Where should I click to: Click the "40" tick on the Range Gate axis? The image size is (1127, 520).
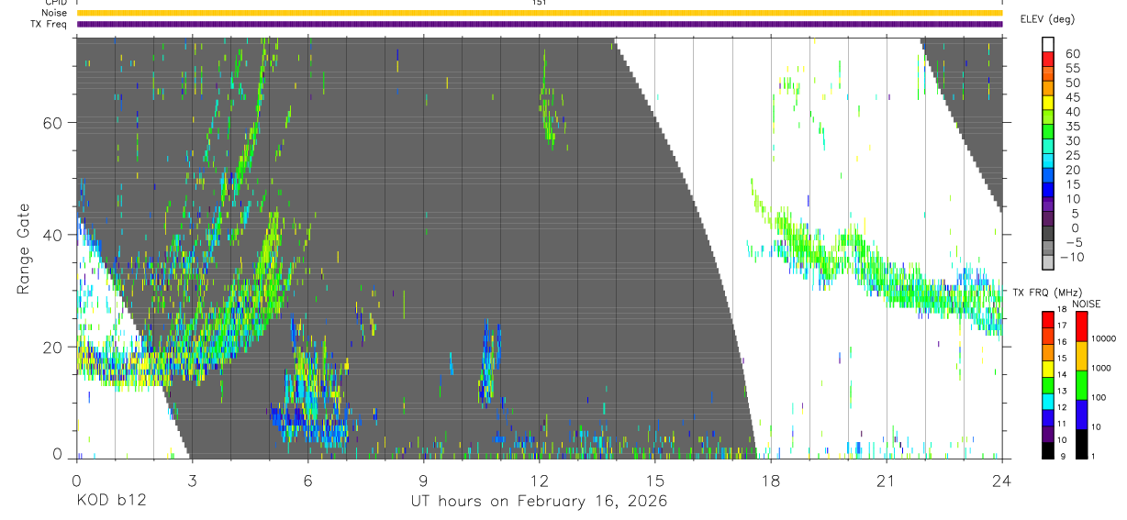pyautogui.click(x=54, y=235)
